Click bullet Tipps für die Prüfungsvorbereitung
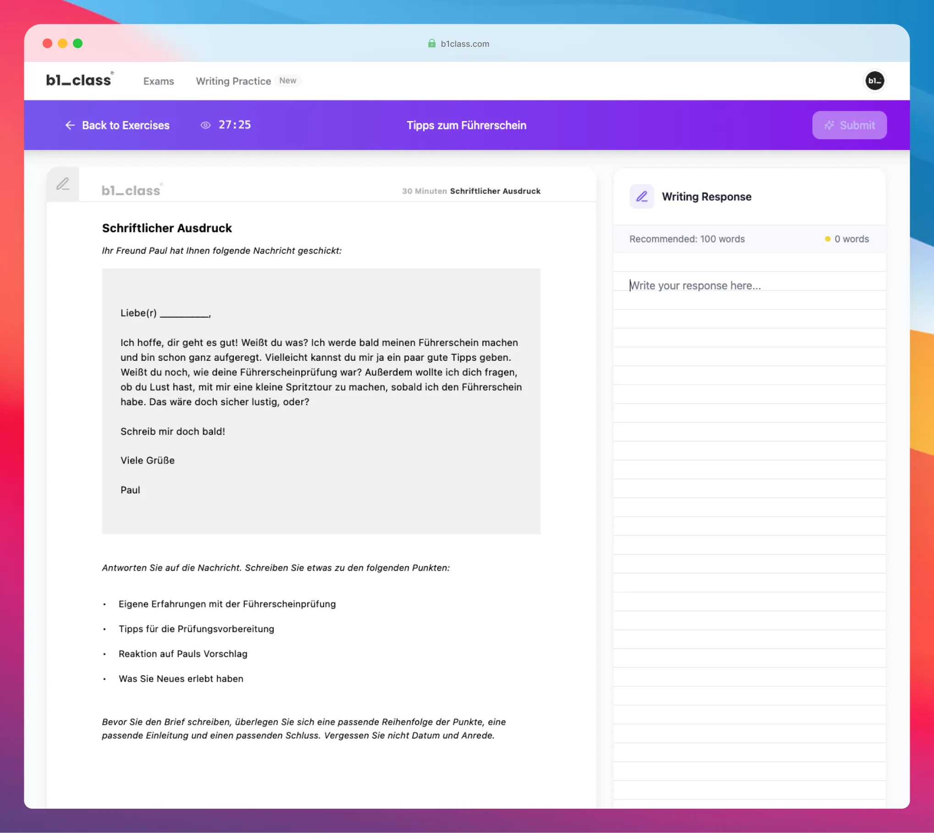The height and width of the screenshot is (833, 934). pyautogui.click(x=196, y=629)
